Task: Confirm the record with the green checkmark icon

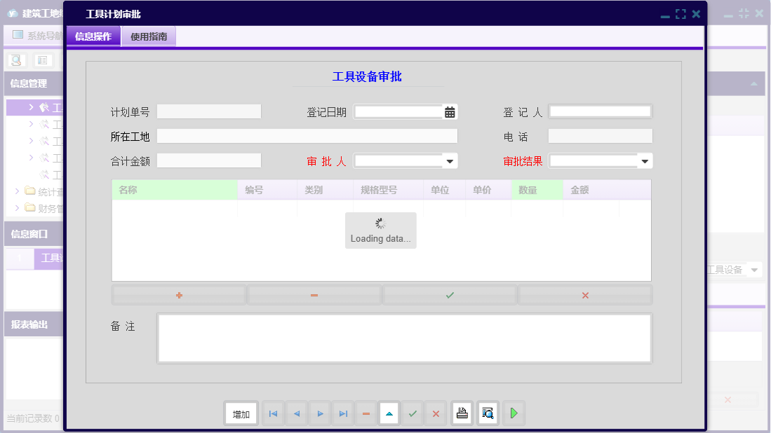Action: coord(413,413)
